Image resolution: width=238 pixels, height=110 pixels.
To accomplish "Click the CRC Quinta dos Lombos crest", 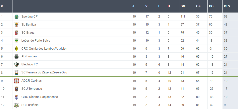I will pyautogui.click(x=17, y=49).
